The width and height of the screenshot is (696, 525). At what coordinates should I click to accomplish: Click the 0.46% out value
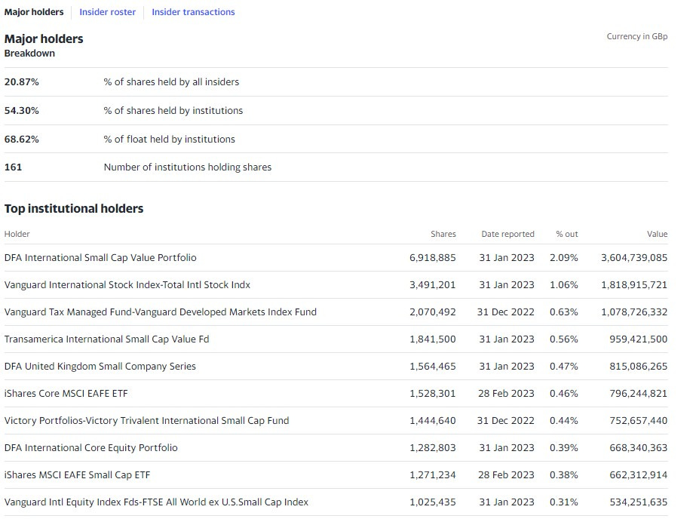[x=564, y=394]
